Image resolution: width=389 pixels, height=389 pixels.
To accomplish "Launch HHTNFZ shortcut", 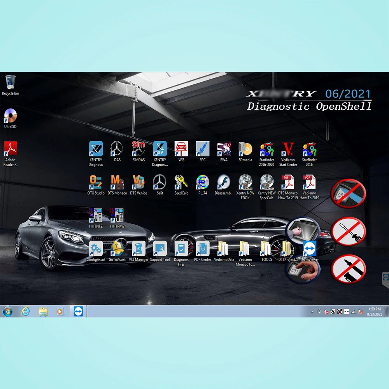I will pyautogui.click(x=96, y=218).
